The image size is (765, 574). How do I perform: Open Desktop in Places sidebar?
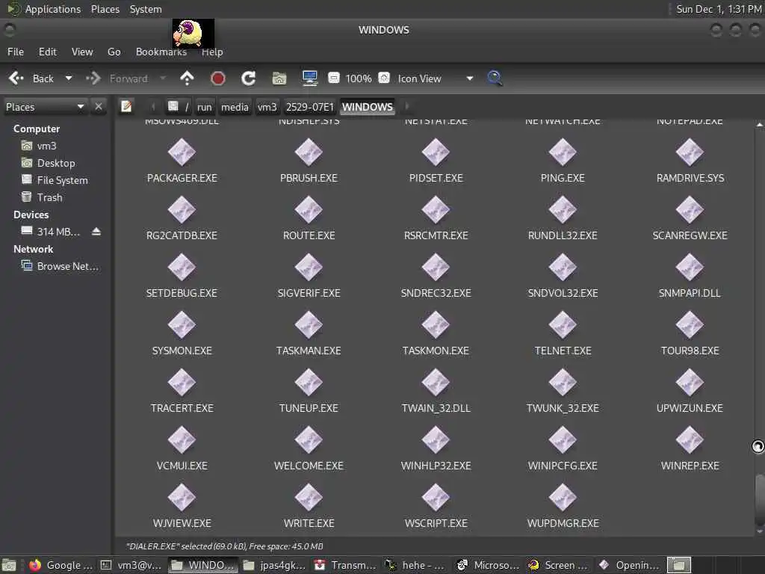click(x=55, y=163)
